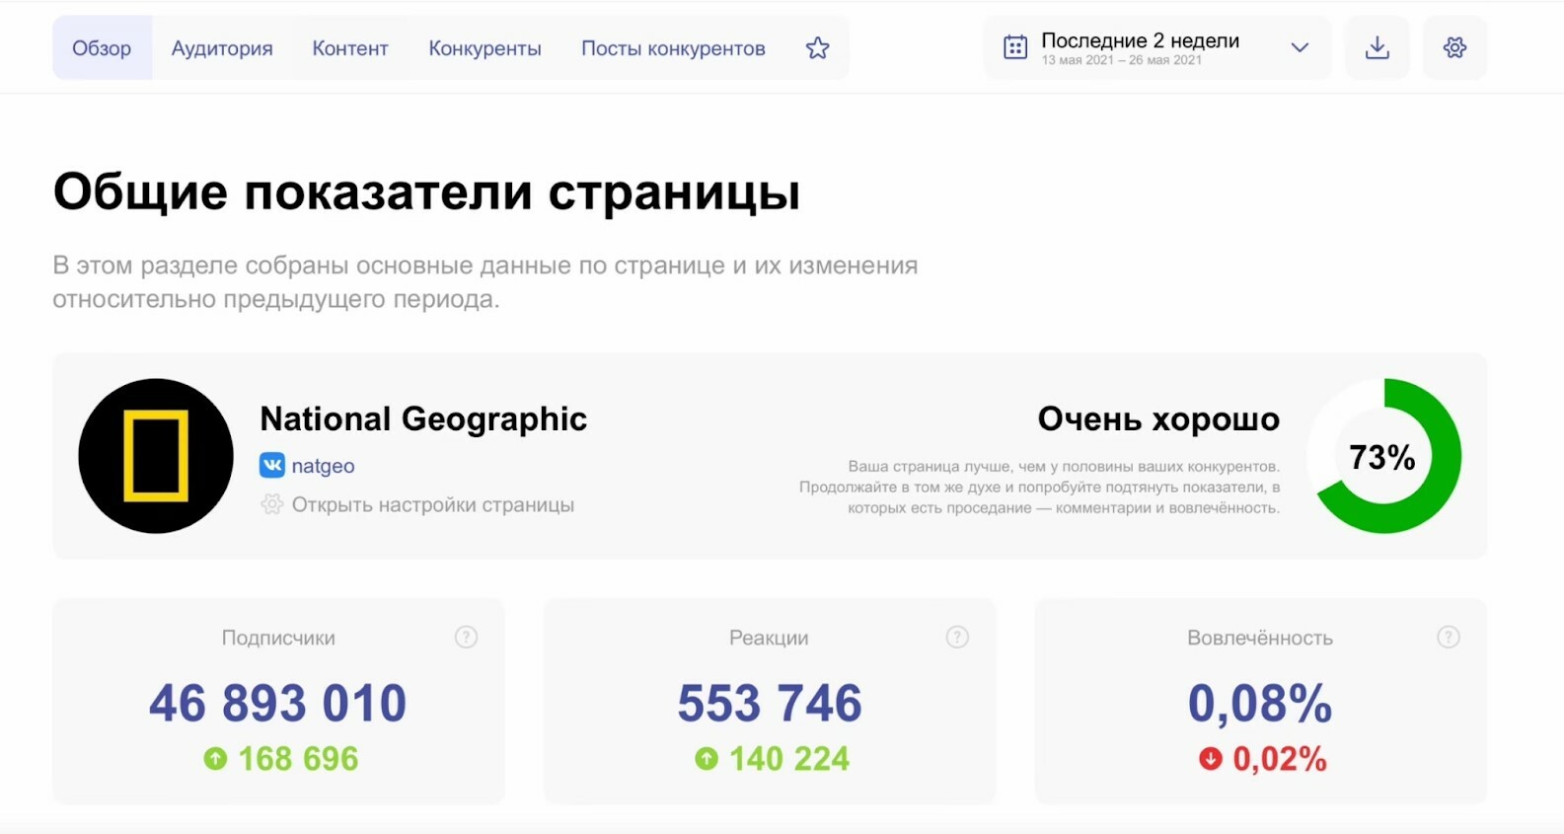Click the download report icon

tap(1378, 47)
